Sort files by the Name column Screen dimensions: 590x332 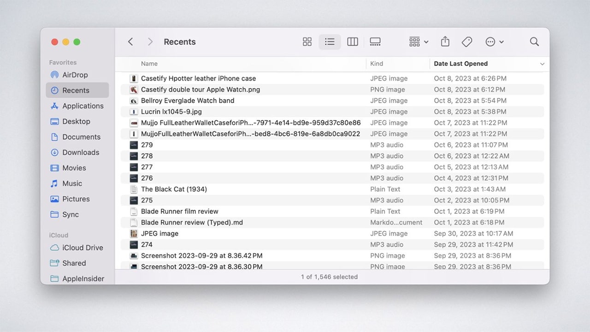[149, 64]
